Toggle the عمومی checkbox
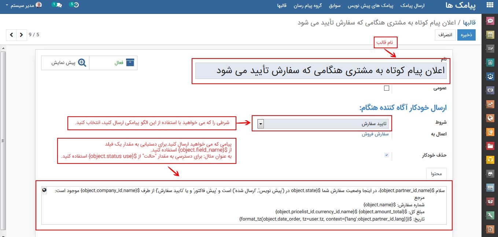 (x=386, y=88)
